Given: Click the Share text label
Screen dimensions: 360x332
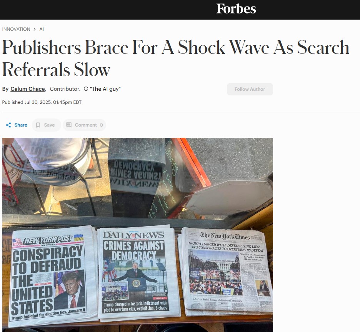Looking at the screenshot, I should (21, 125).
